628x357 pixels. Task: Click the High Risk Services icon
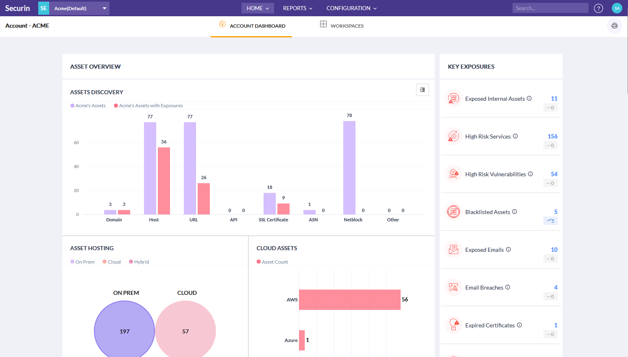pyautogui.click(x=454, y=136)
